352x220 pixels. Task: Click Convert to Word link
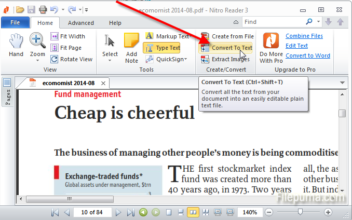coord(308,56)
